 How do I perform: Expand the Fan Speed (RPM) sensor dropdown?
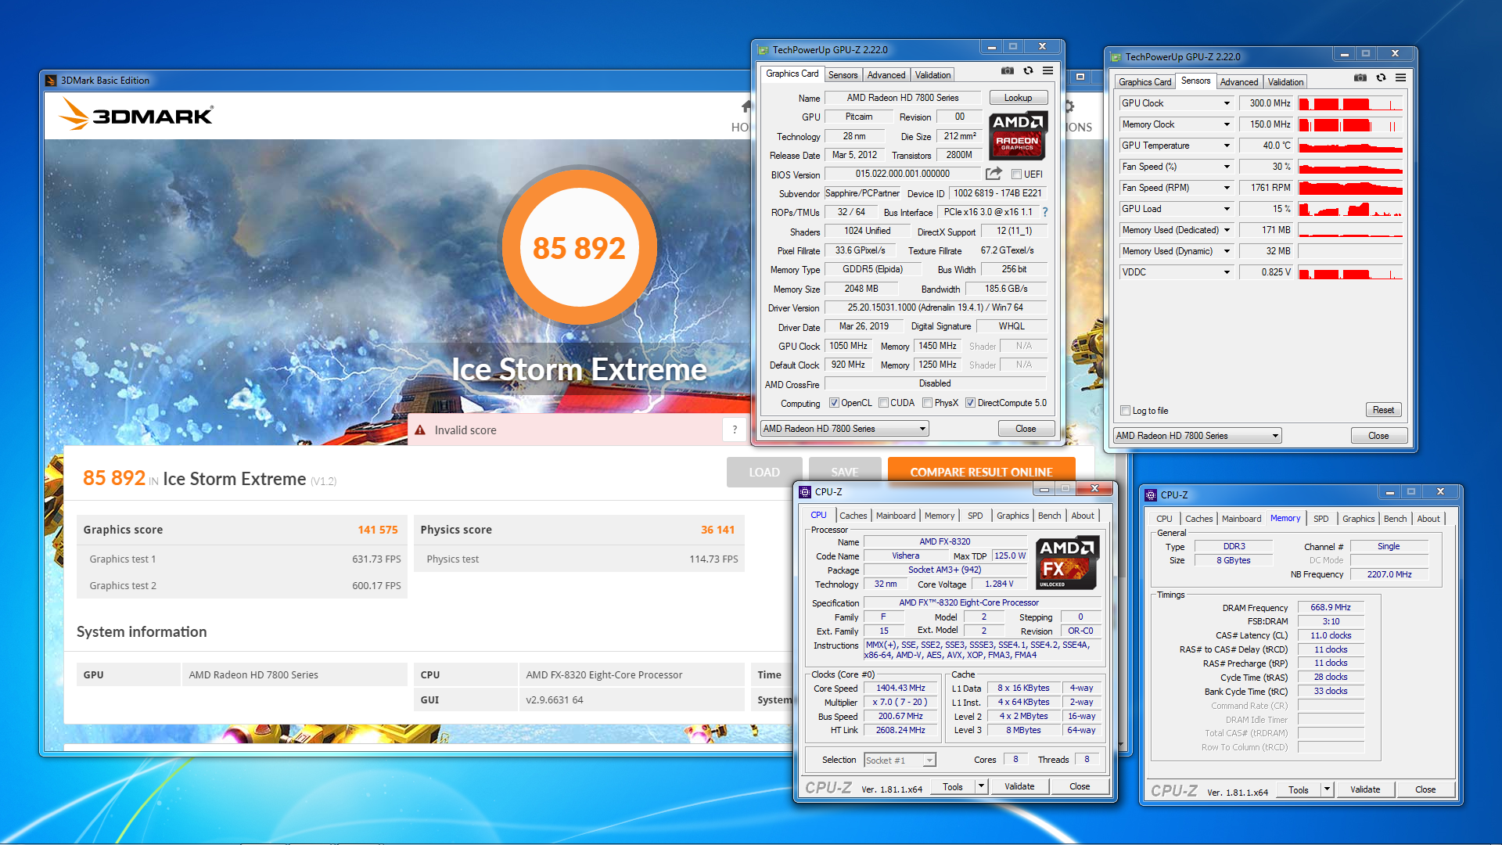[1227, 188]
